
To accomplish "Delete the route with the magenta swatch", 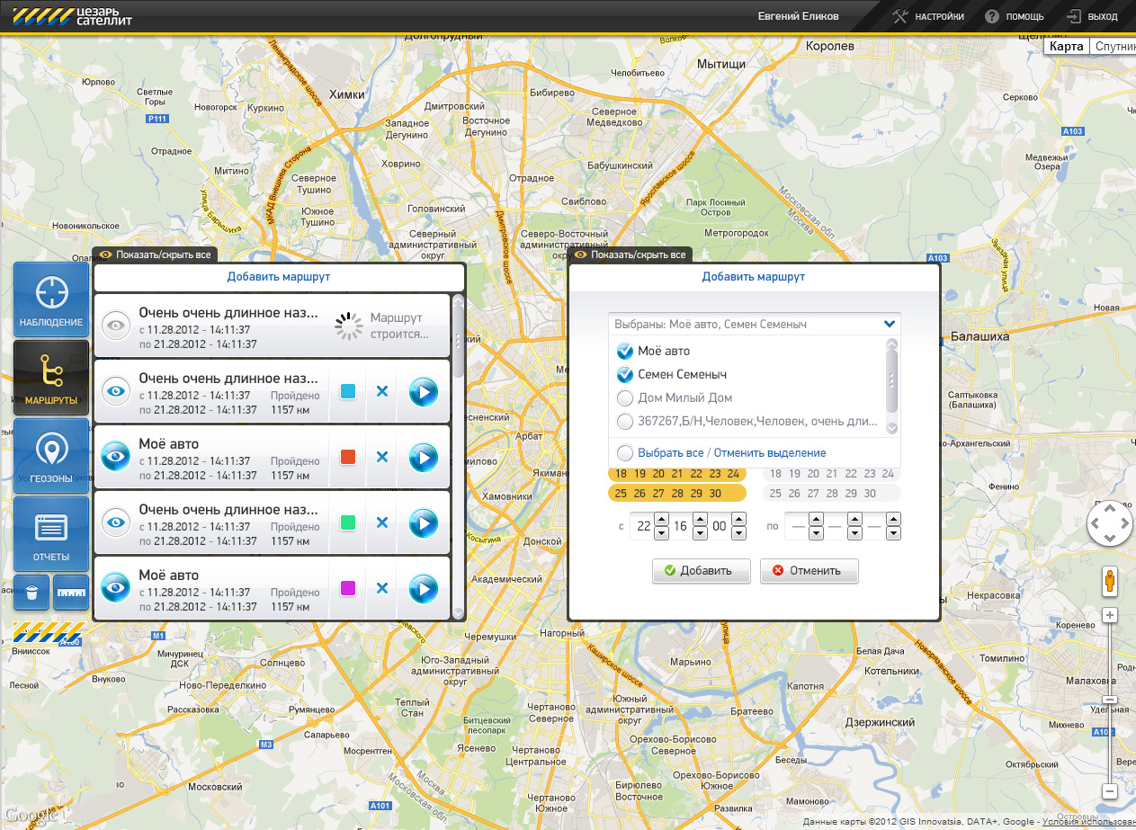I will click(382, 588).
